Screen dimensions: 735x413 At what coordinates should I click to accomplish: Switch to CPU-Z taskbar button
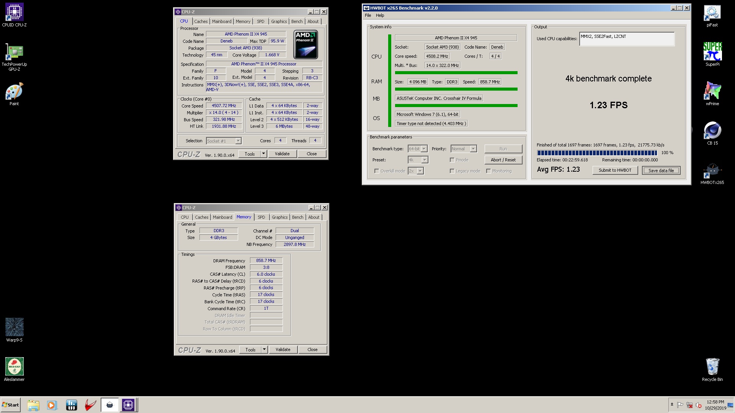click(x=128, y=405)
